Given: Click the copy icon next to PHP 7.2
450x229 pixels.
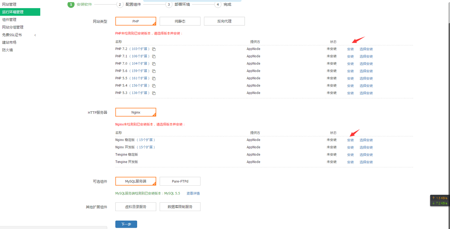Looking at the screenshot, I should 154,49.
